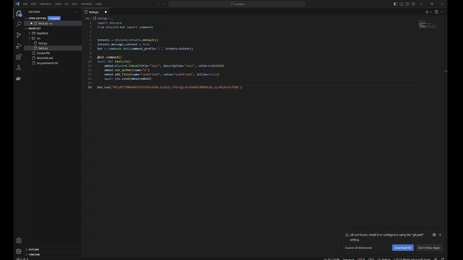Click the Don't Show Again button
Viewport: 463px width, 260px height.
click(429, 248)
